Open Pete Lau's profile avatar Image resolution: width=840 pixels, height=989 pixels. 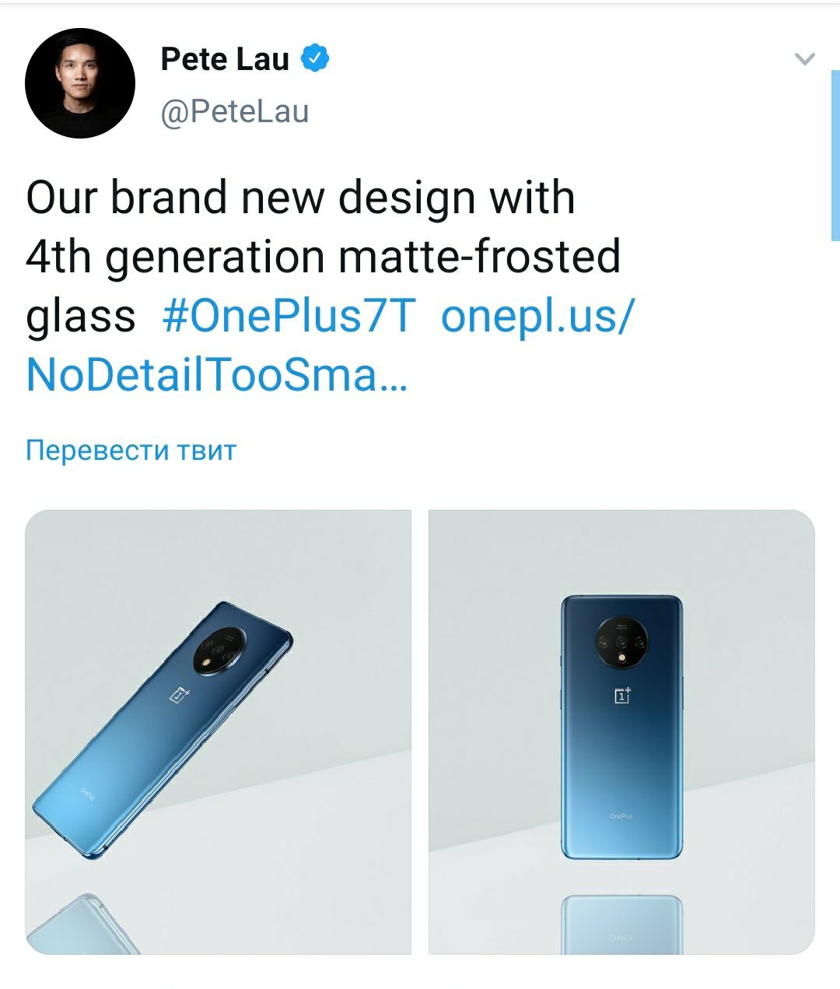[79, 84]
